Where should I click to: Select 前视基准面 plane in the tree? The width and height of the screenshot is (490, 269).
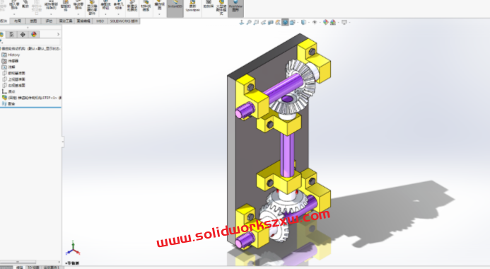point(13,73)
